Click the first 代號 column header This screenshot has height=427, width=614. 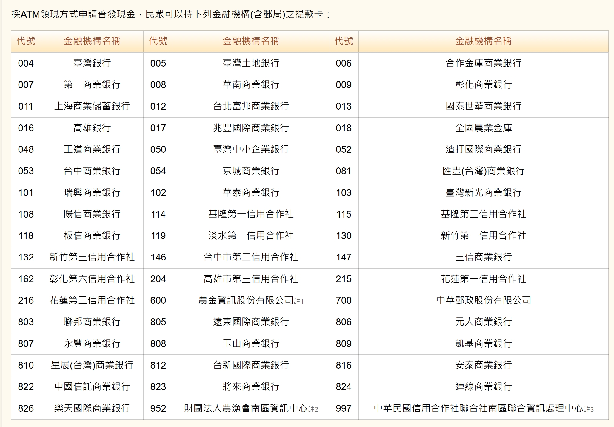click(x=26, y=41)
